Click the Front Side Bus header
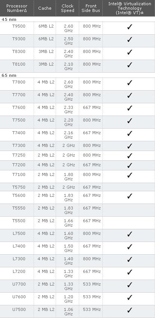This screenshot has height=318, width=155. [x=91, y=8]
